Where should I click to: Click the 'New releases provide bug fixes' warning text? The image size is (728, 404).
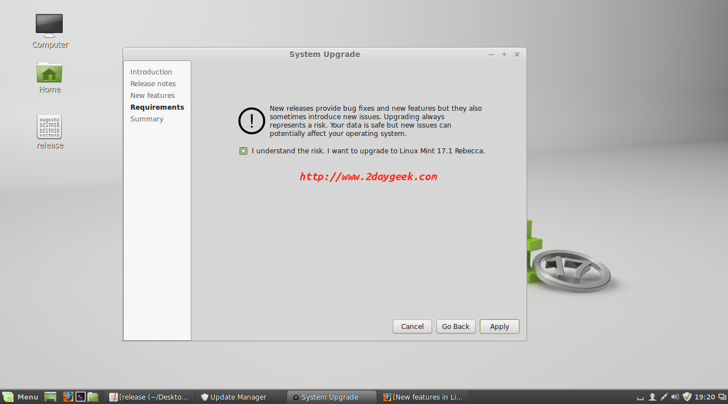click(x=375, y=121)
